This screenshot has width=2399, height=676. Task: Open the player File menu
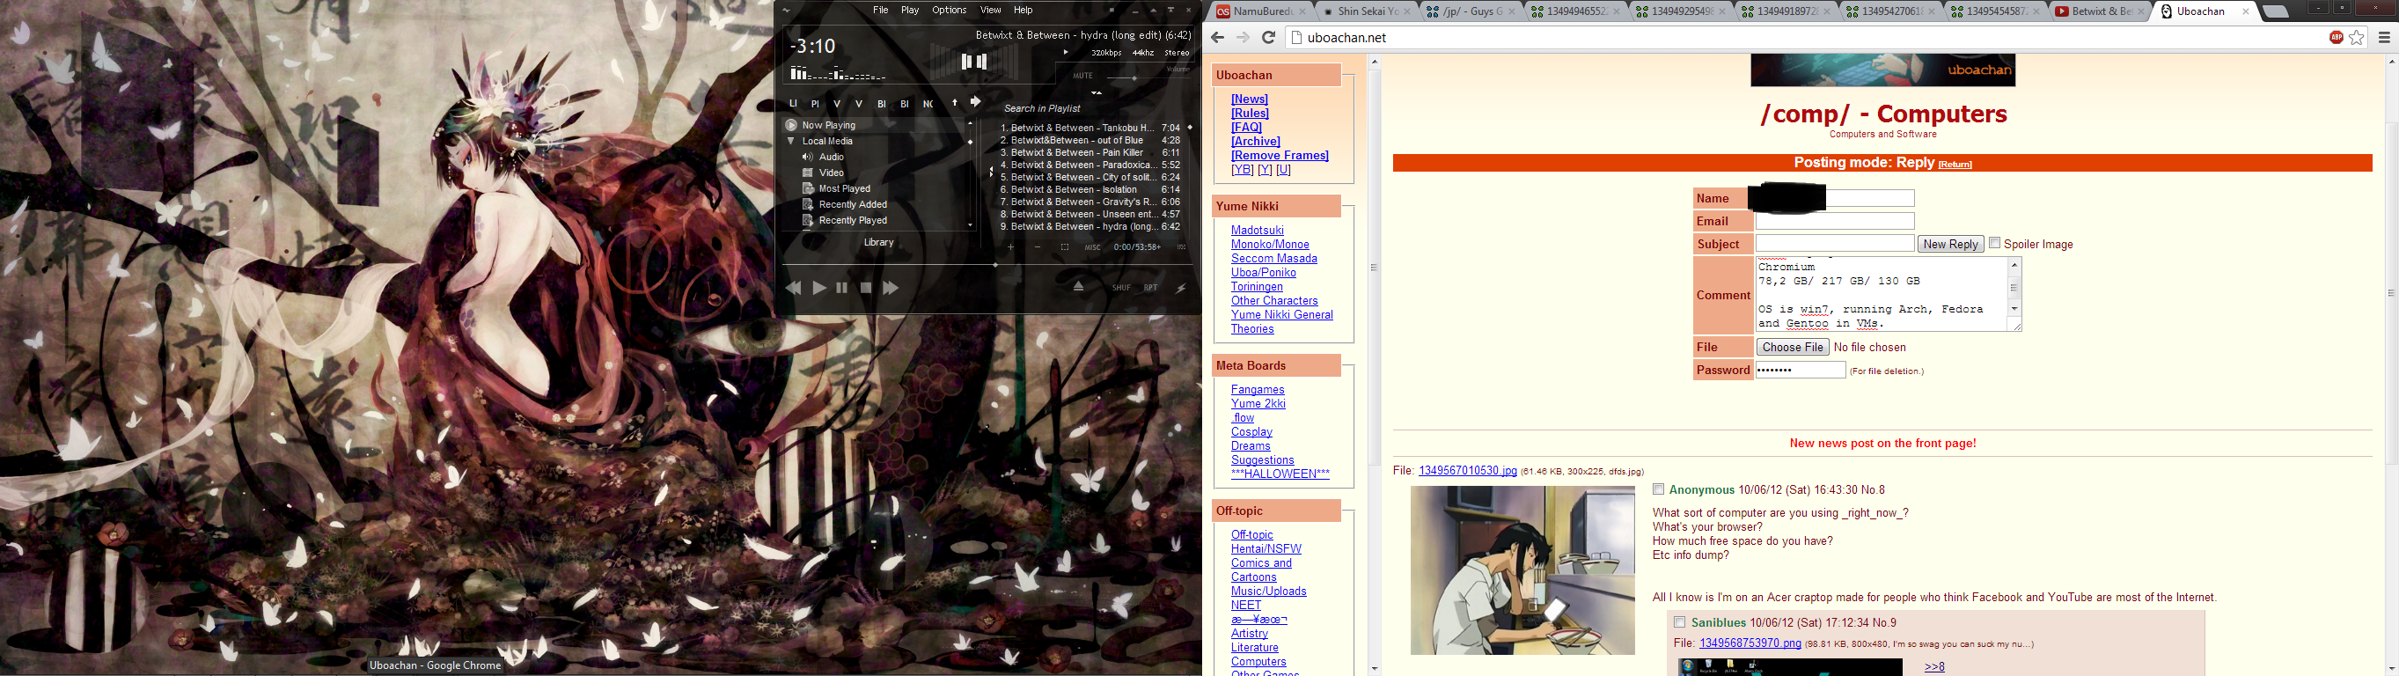coord(881,11)
